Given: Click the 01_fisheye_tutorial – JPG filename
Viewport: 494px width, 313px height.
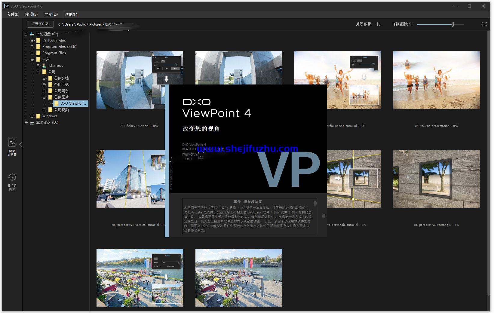Looking at the screenshot, I should [140, 126].
